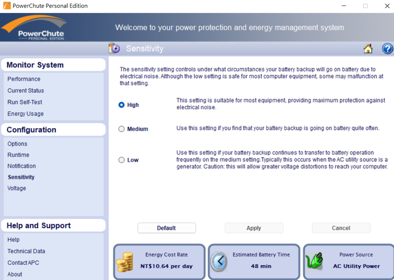Close the PowerChute window
The width and height of the screenshot is (394, 280).
click(x=387, y=6)
